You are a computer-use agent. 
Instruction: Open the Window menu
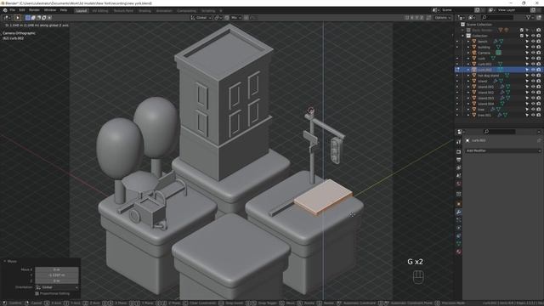pyautogui.click(x=50, y=10)
